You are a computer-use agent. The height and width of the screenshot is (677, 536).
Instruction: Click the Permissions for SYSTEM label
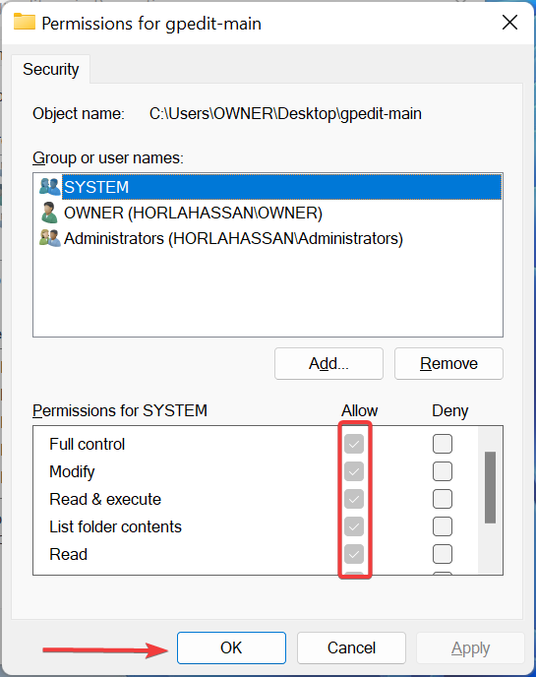pyautogui.click(x=120, y=410)
